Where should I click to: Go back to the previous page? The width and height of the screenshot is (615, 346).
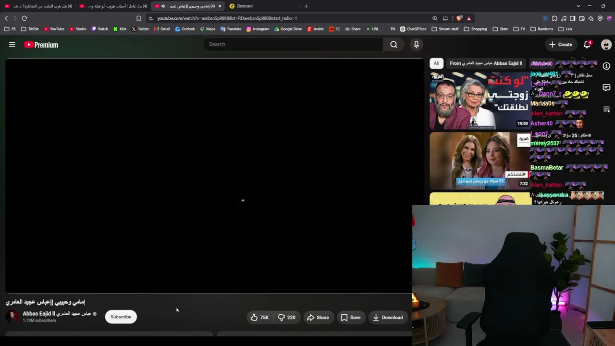coord(6,18)
